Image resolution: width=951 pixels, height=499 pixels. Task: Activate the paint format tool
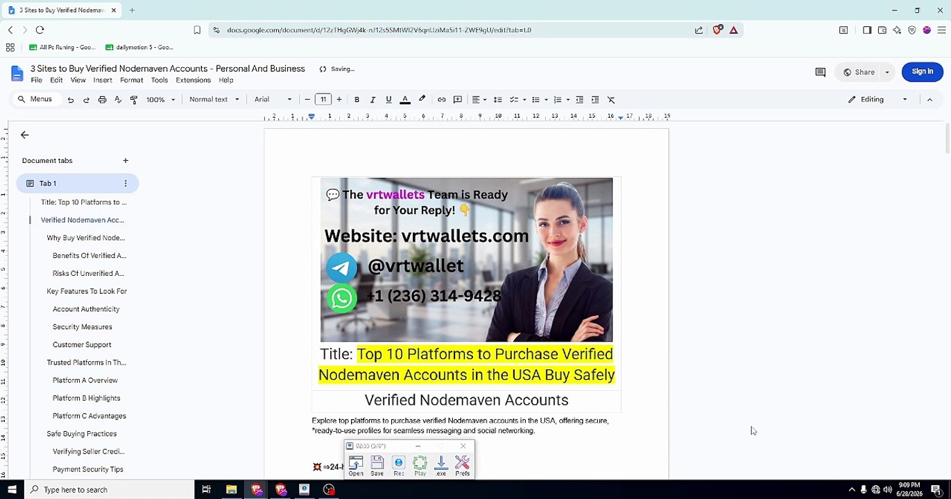(134, 100)
